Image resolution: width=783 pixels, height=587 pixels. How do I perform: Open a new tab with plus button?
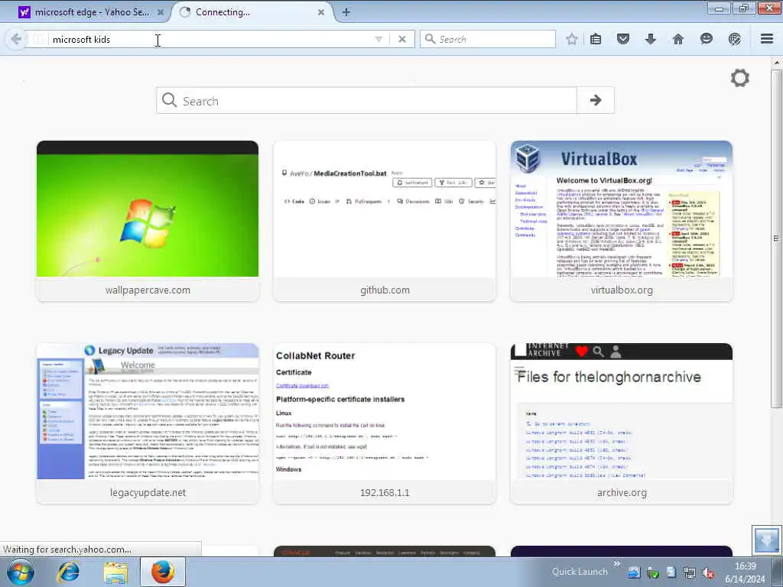pyautogui.click(x=346, y=12)
